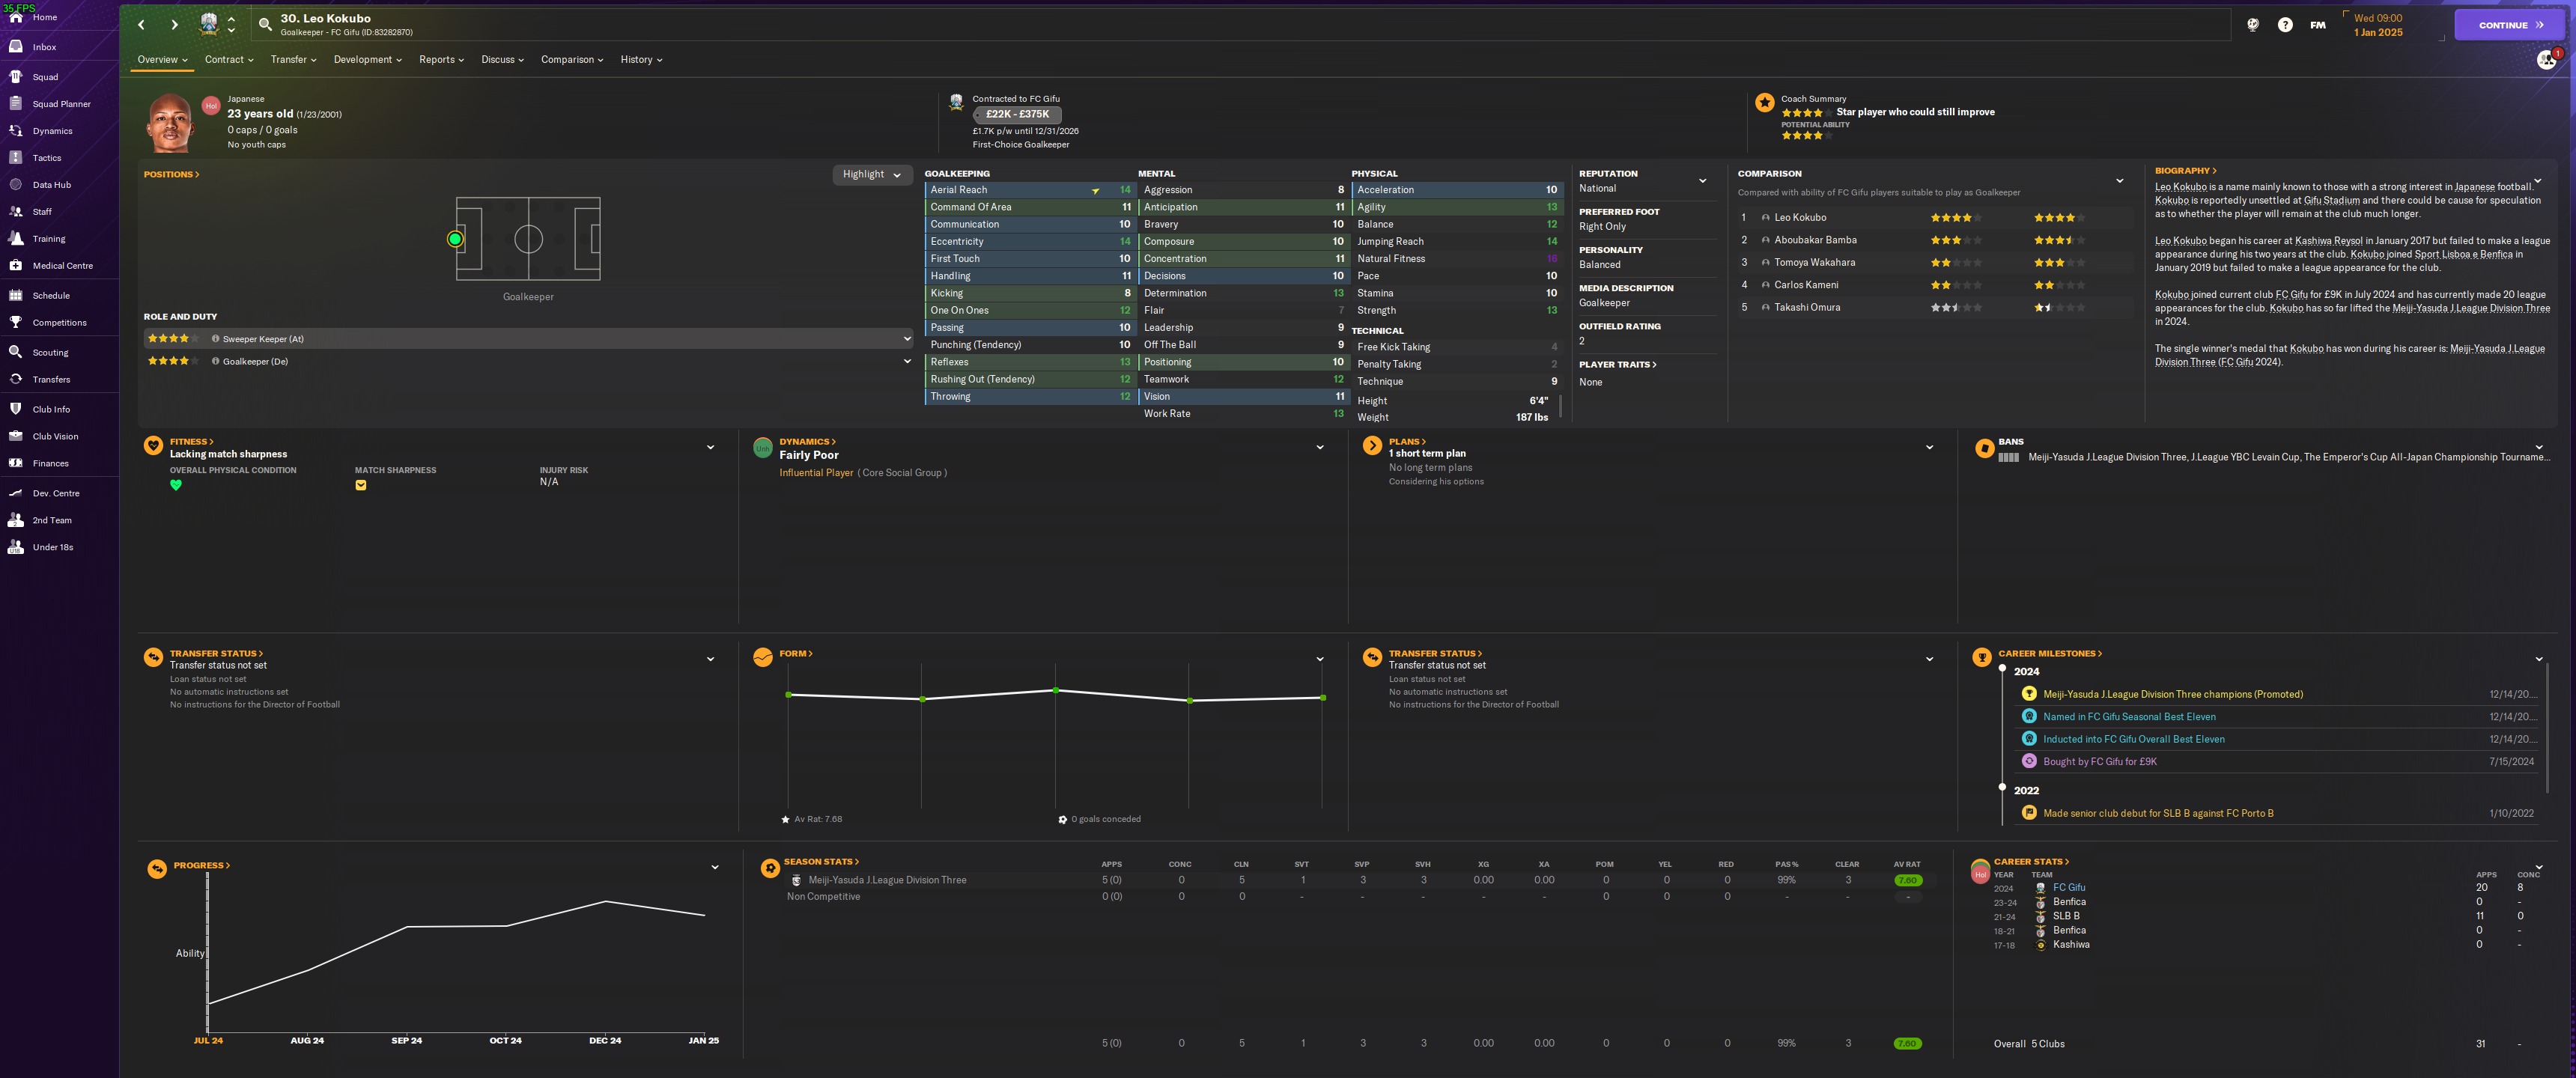Open the Tactics board icon
Image resolution: width=2576 pixels, height=1078 pixels.
click(16, 158)
